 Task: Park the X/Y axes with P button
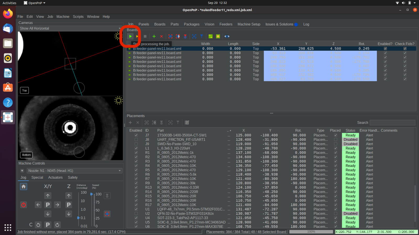click(x=48, y=205)
